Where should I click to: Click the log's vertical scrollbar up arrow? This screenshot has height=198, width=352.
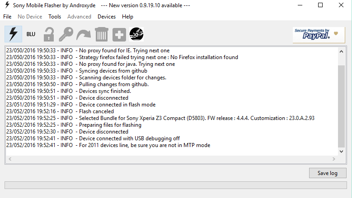(x=341, y=51)
